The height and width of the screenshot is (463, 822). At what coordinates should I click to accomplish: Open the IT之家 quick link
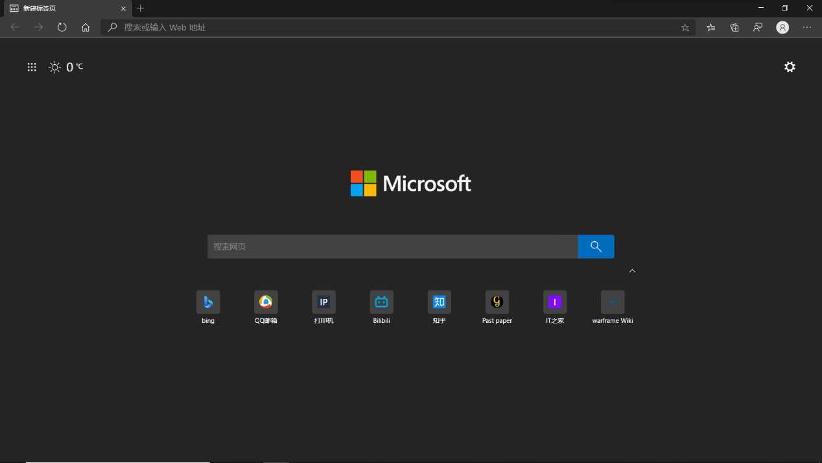555,307
